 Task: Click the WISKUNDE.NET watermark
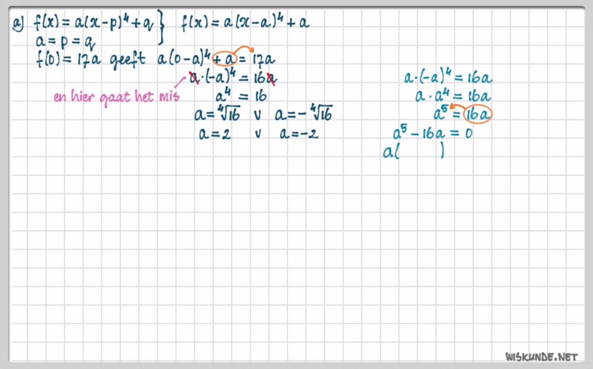click(541, 356)
